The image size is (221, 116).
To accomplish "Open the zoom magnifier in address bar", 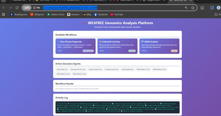I will 186,8.
